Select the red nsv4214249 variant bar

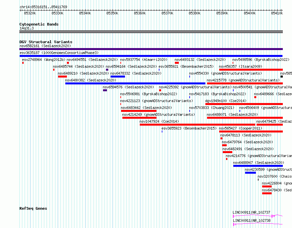coord(139,118)
